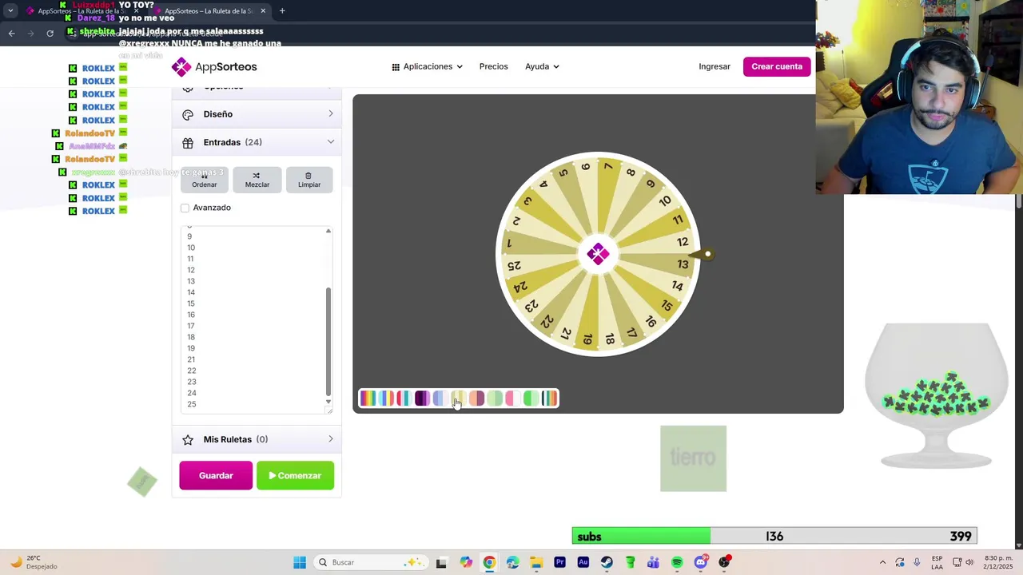Open Spotify from the taskbar

click(677, 562)
